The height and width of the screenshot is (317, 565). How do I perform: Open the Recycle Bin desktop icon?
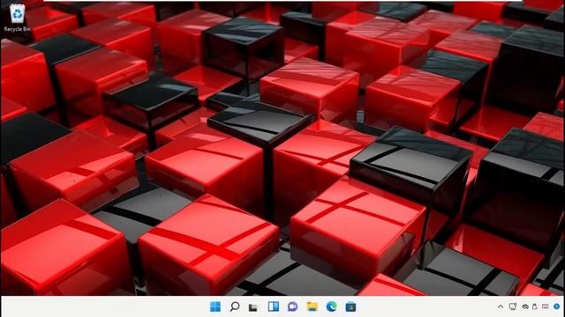(x=17, y=18)
